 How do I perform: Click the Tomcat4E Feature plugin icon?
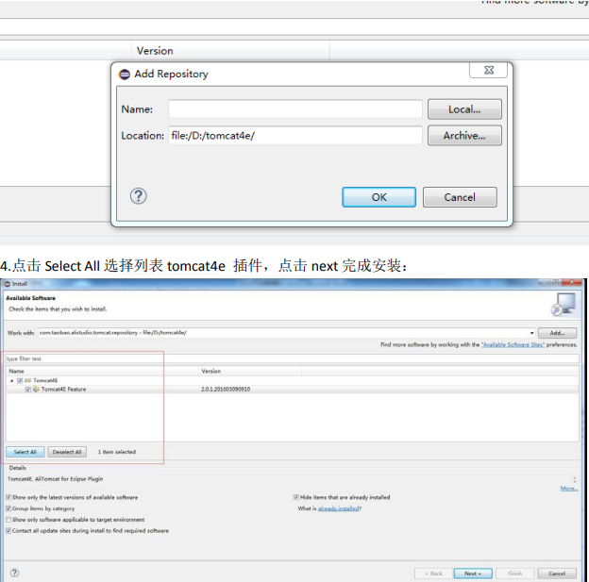pos(36,390)
